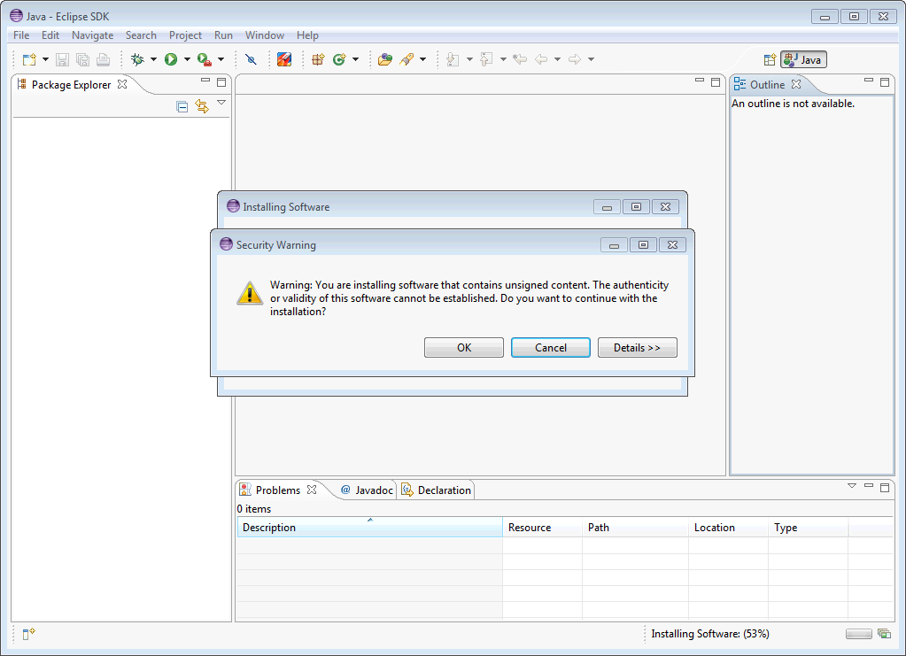Open the Package Explorer view menu triangle

[221, 103]
